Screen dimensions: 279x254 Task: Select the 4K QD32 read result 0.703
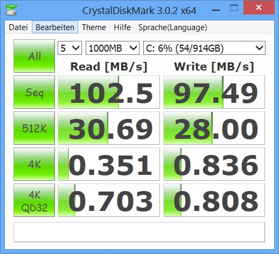109,200
